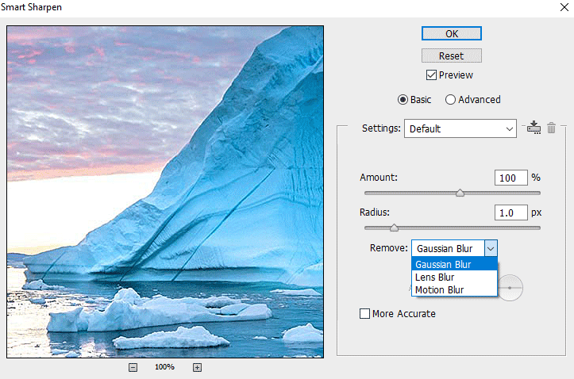Click the motion blur angle dial
The width and height of the screenshot is (574, 379).
pos(510,288)
